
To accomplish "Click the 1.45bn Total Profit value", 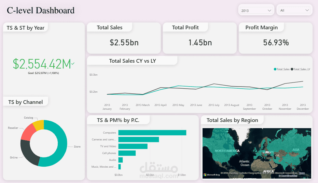I will [x=200, y=43].
